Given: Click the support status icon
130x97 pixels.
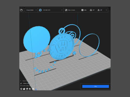Looking at the screenshot, I should [x=91, y=10].
